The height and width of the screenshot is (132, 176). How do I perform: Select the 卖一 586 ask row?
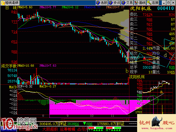tap(152, 29)
